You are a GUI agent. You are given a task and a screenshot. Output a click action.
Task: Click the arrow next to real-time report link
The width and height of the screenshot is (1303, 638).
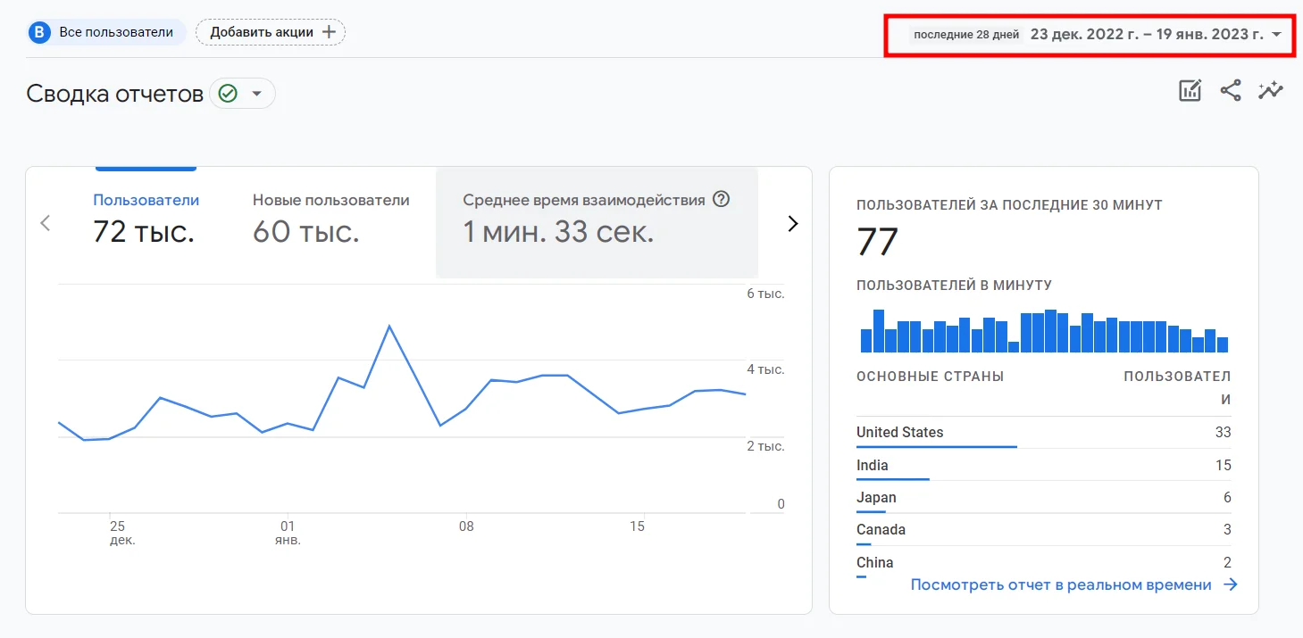[1231, 585]
